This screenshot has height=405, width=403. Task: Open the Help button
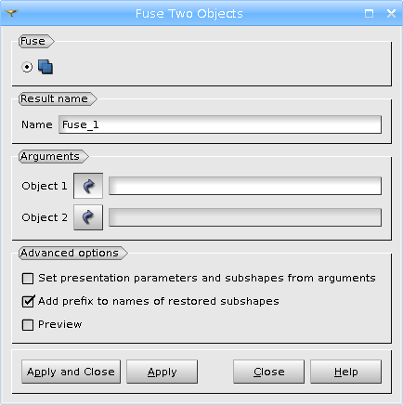[345, 372]
